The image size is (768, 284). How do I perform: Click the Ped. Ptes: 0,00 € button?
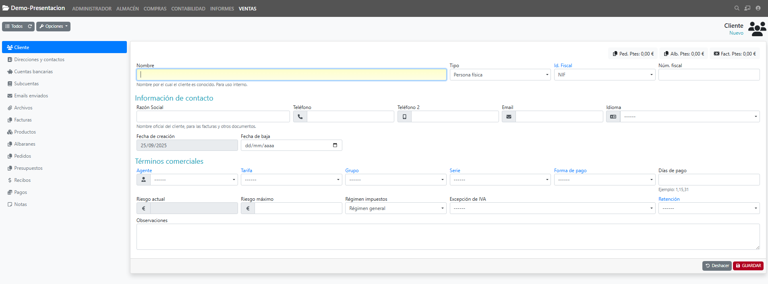coord(633,54)
